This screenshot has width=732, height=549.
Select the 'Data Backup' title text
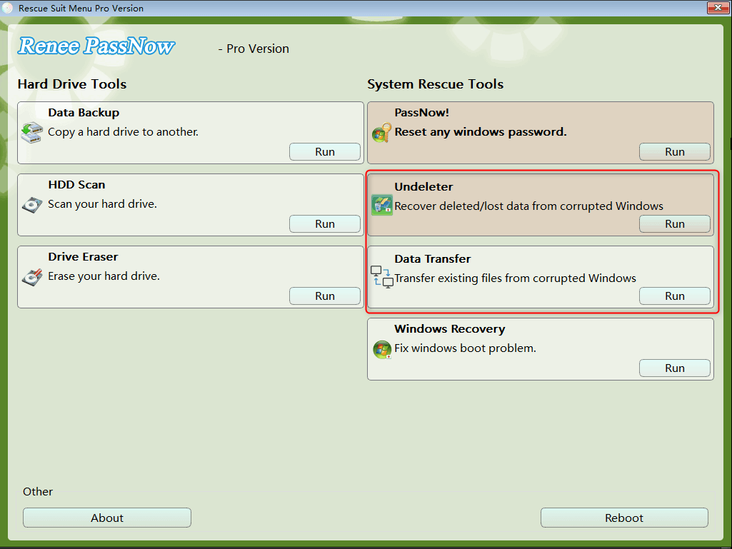(84, 113)
